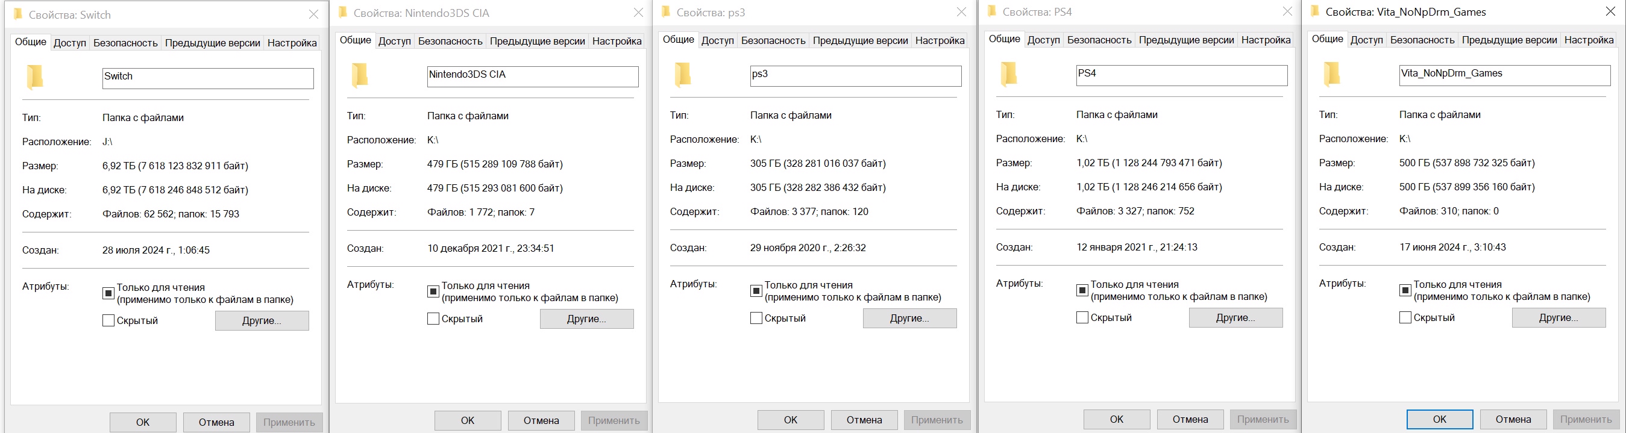The image size is (1626, 433).
Task: Click OK in the PS4 window
Action: click(1117, 419)
